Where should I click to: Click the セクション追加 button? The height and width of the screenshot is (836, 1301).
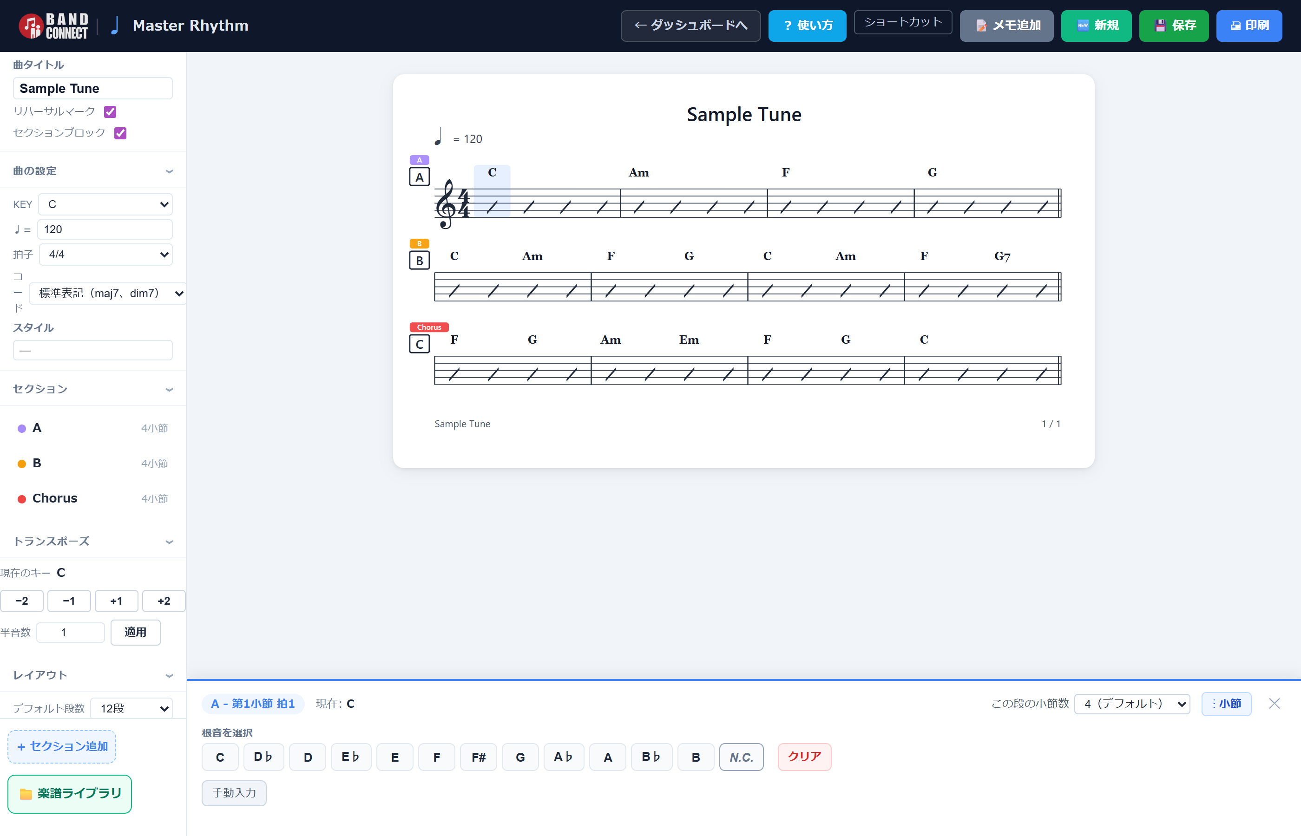coord(62,747)
